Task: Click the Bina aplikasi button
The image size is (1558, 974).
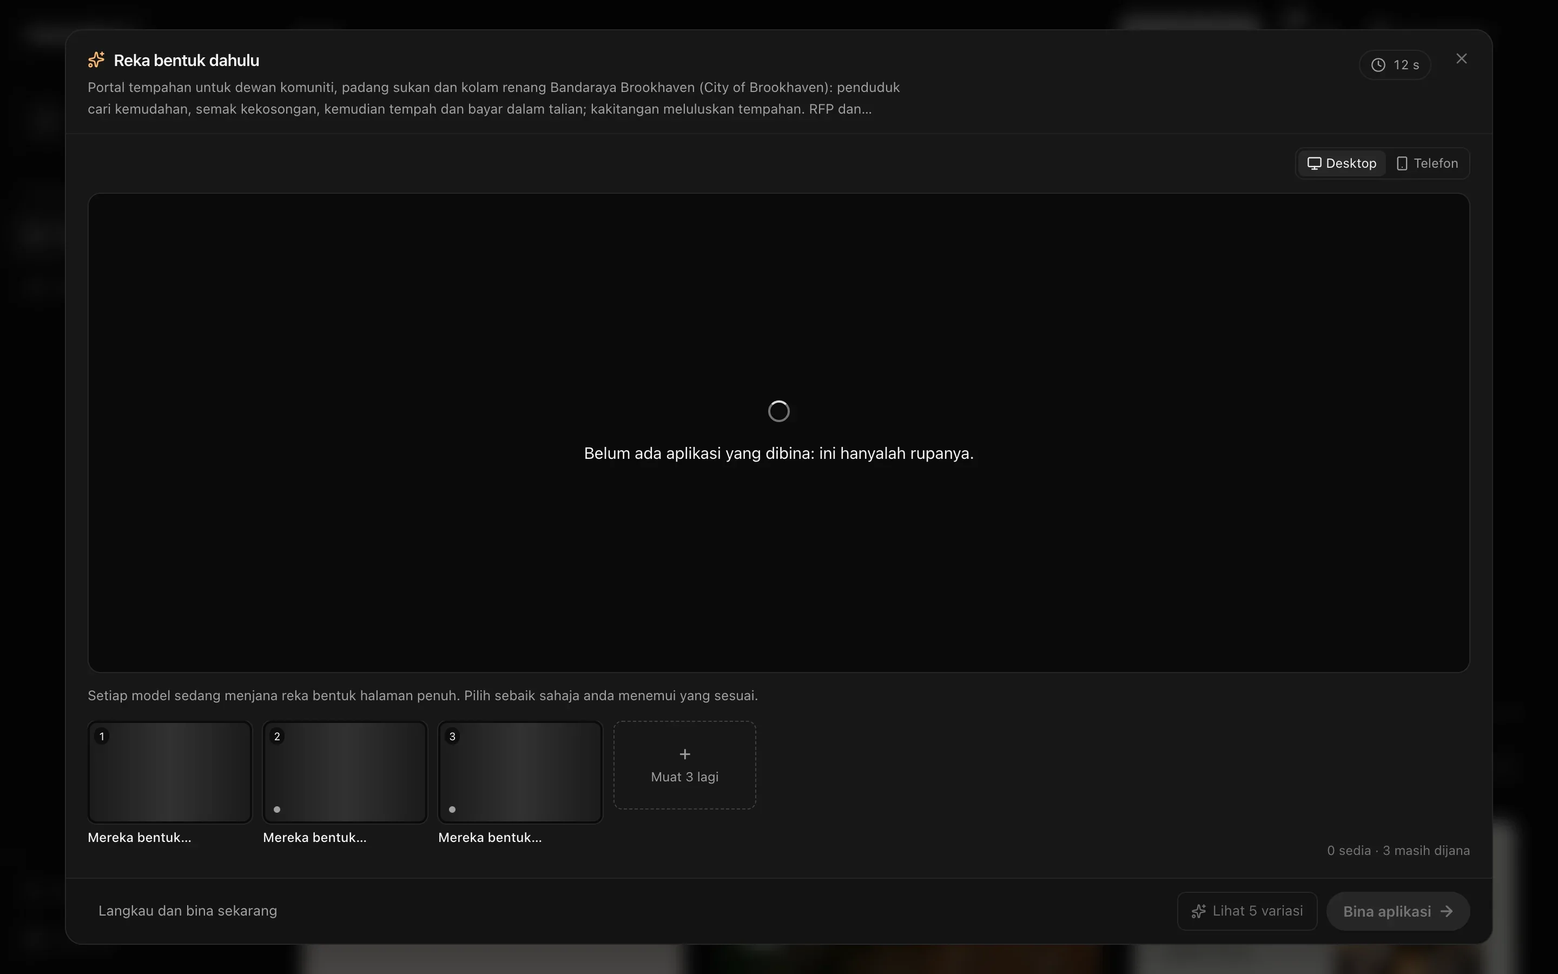Action: point(1398,911)
